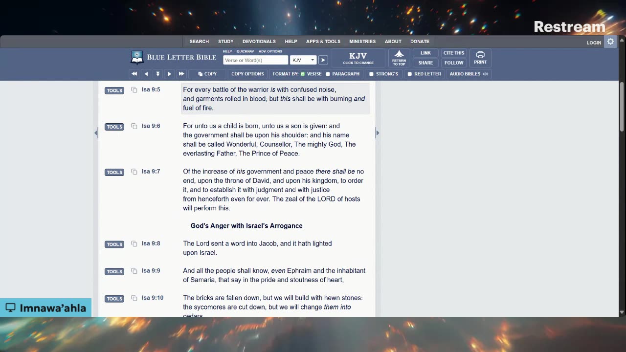Click the QuickNav link above search

245,51
